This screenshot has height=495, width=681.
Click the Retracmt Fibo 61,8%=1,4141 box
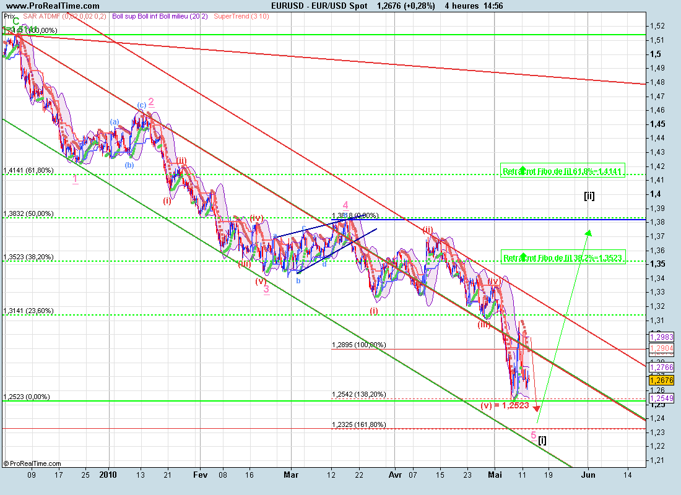tap(563, 171)
